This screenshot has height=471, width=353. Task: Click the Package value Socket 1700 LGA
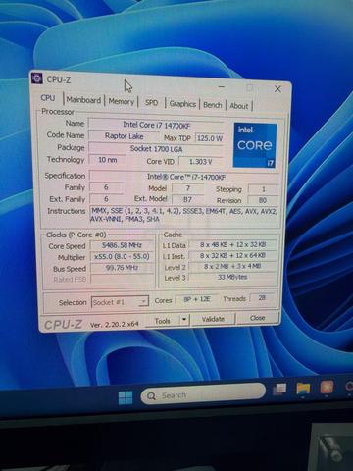coord(157,149)
